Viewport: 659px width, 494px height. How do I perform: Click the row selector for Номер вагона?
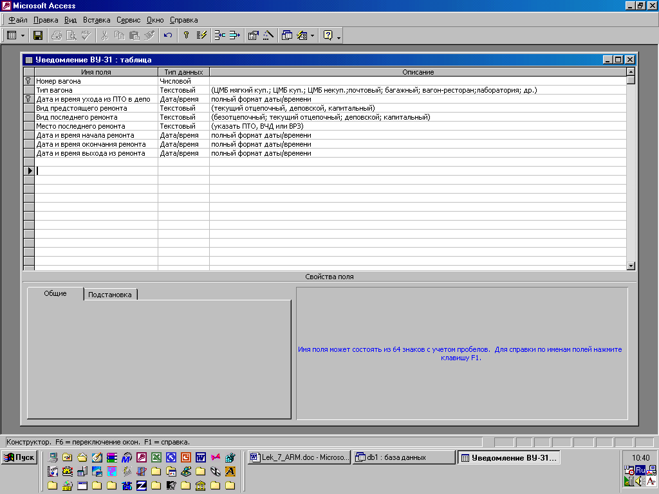click(x=28, y=81)
